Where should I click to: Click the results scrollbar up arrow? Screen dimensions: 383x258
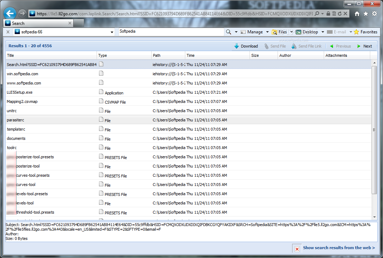point(374,63)
